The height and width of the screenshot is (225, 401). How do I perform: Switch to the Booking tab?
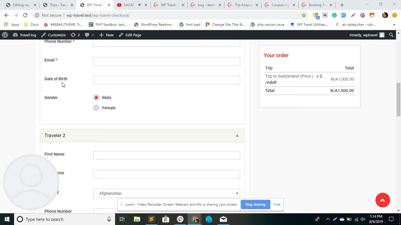click(317, 5)
